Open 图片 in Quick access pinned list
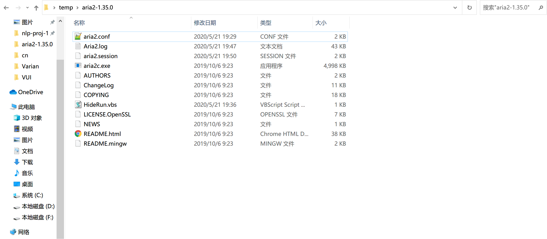This screenshot has width=547, height=239. tap(27, 22)
